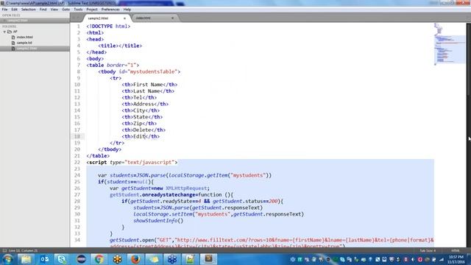471x265 pixels.
Task: Close the sample2.html tab
Action: (124, 18)
